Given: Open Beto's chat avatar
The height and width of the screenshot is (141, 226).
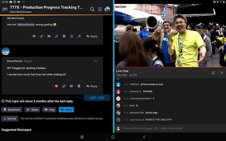Looking at the screenshot, I should coord(118,106).
